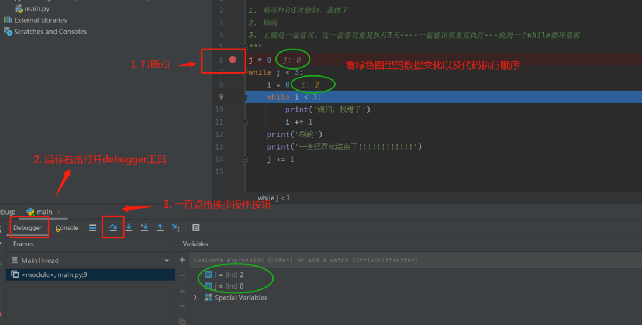Click the frame icon beside <module>
Viewport: 642px width, 325px height.
click(x=15, y=274)
